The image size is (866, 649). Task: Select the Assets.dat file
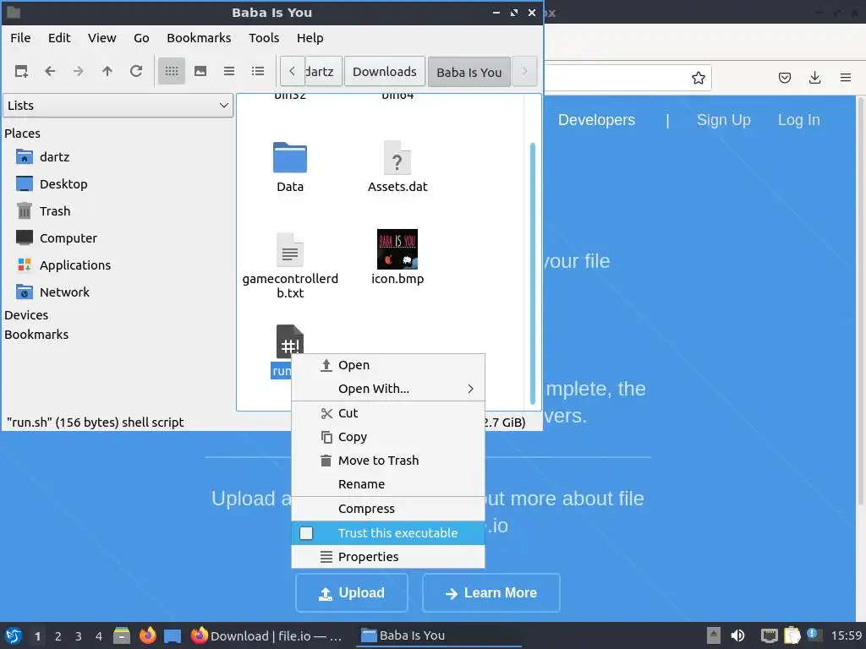coord(397,166)
